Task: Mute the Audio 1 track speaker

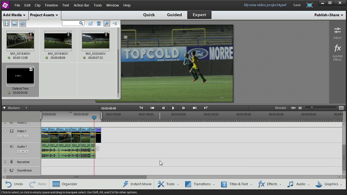Action: click(12, 146)
